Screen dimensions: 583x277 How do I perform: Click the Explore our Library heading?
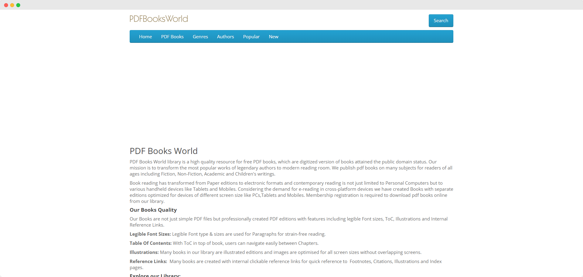point(155,275)
